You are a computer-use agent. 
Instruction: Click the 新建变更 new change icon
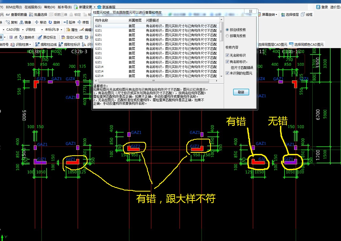pyautogui.click(x=76, y=7)
